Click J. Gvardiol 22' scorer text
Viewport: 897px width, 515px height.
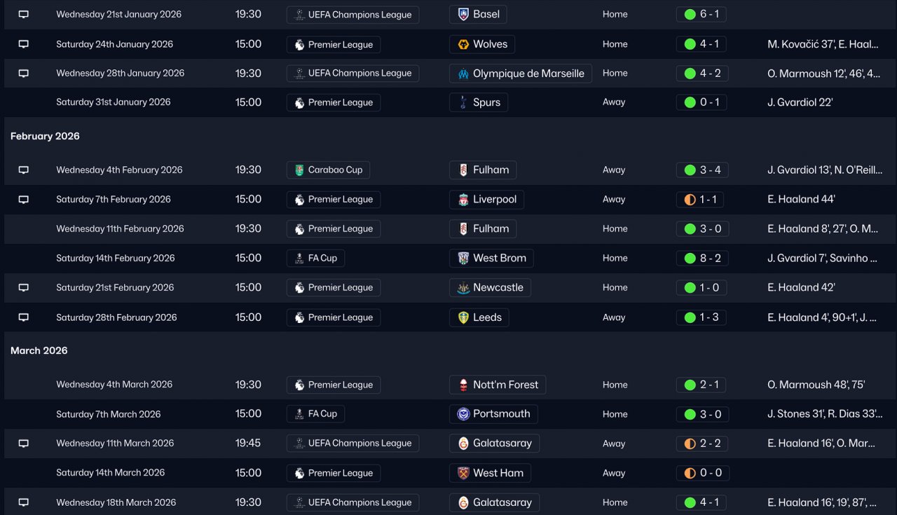[x=800, y=102]
